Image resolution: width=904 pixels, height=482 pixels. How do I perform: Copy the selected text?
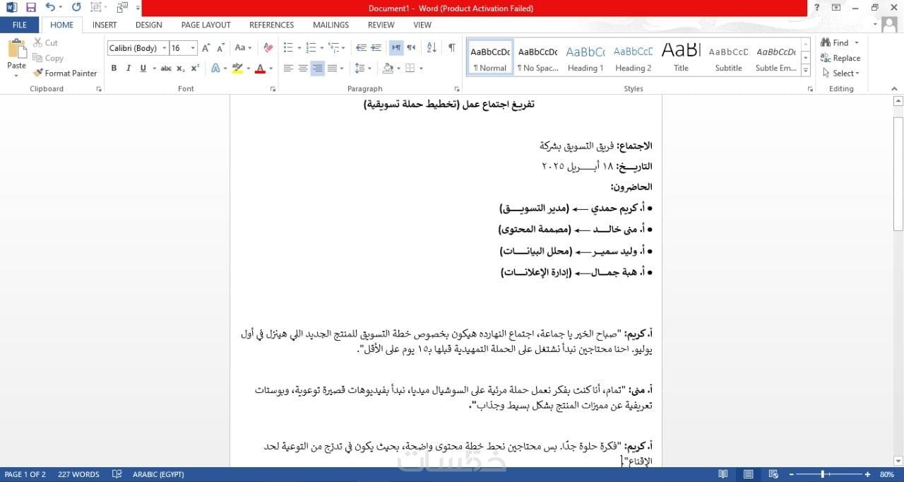48,58
